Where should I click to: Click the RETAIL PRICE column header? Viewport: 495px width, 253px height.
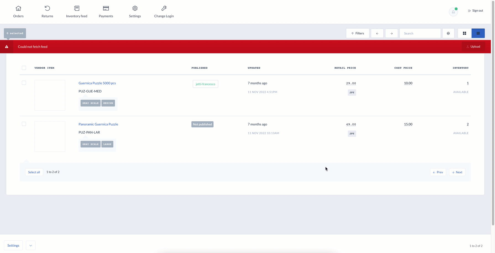[x=345, y=68]
